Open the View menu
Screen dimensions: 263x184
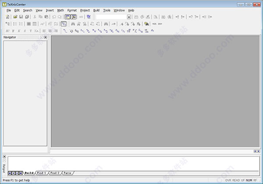point(39,11)
